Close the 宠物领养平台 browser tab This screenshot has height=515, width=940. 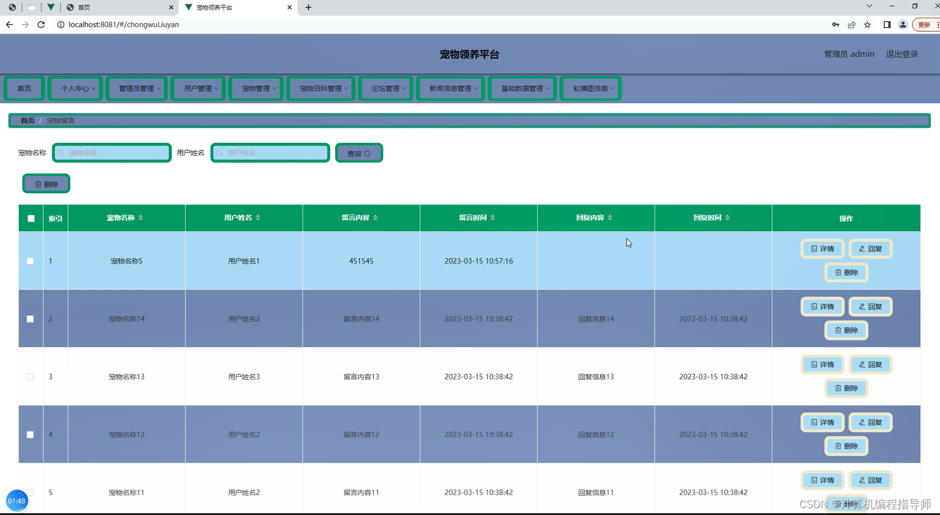(290, 7)
